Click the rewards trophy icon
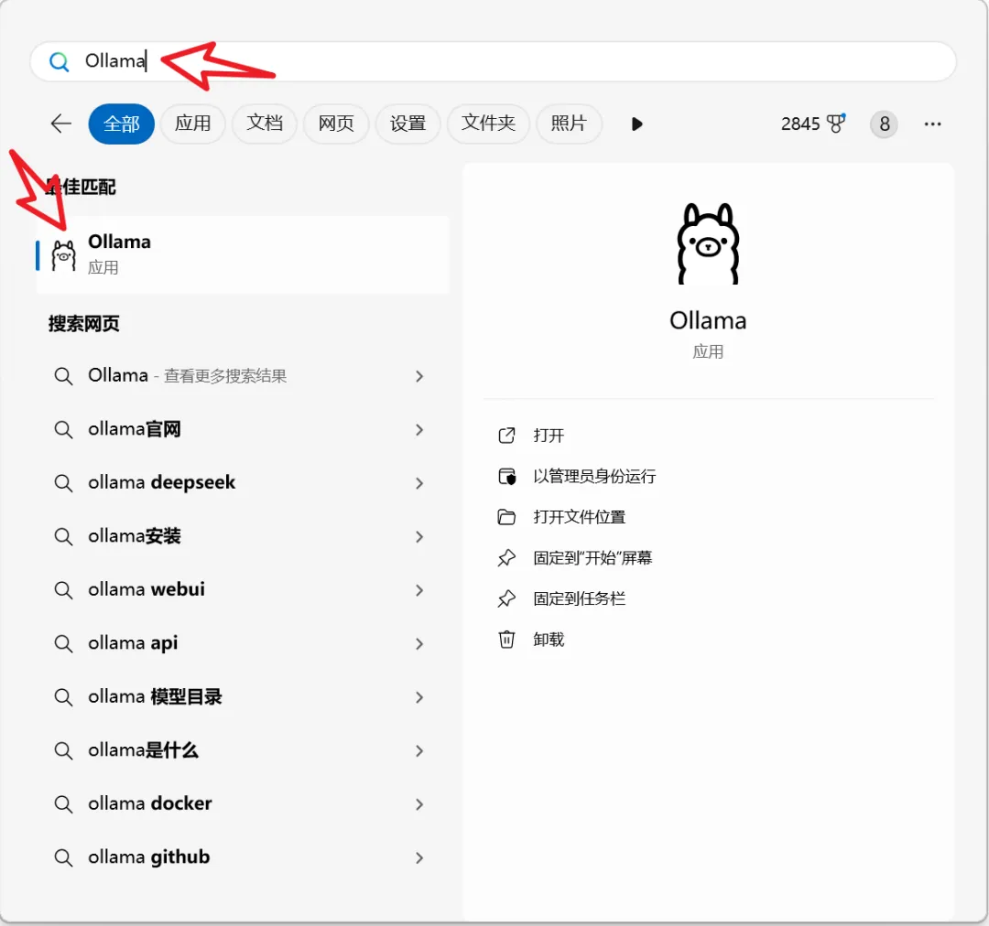 point(836,124)
